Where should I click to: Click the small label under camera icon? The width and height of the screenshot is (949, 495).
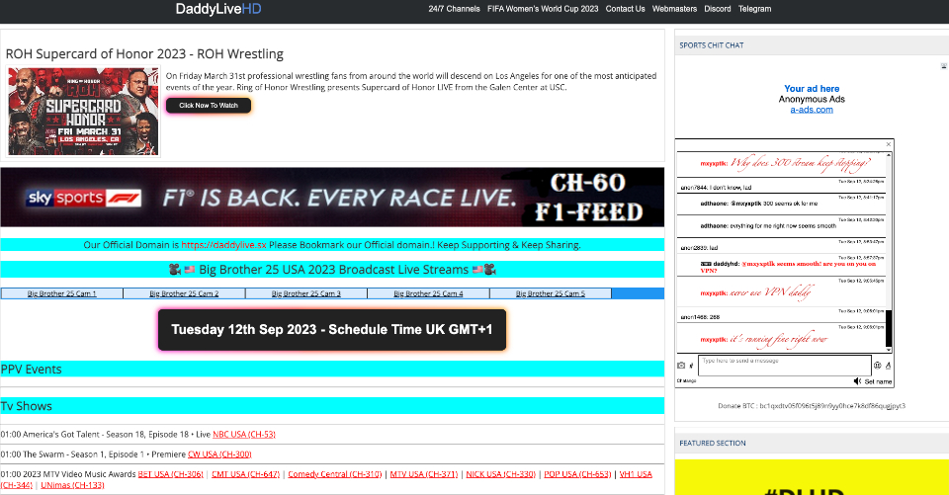click(686, 380)
